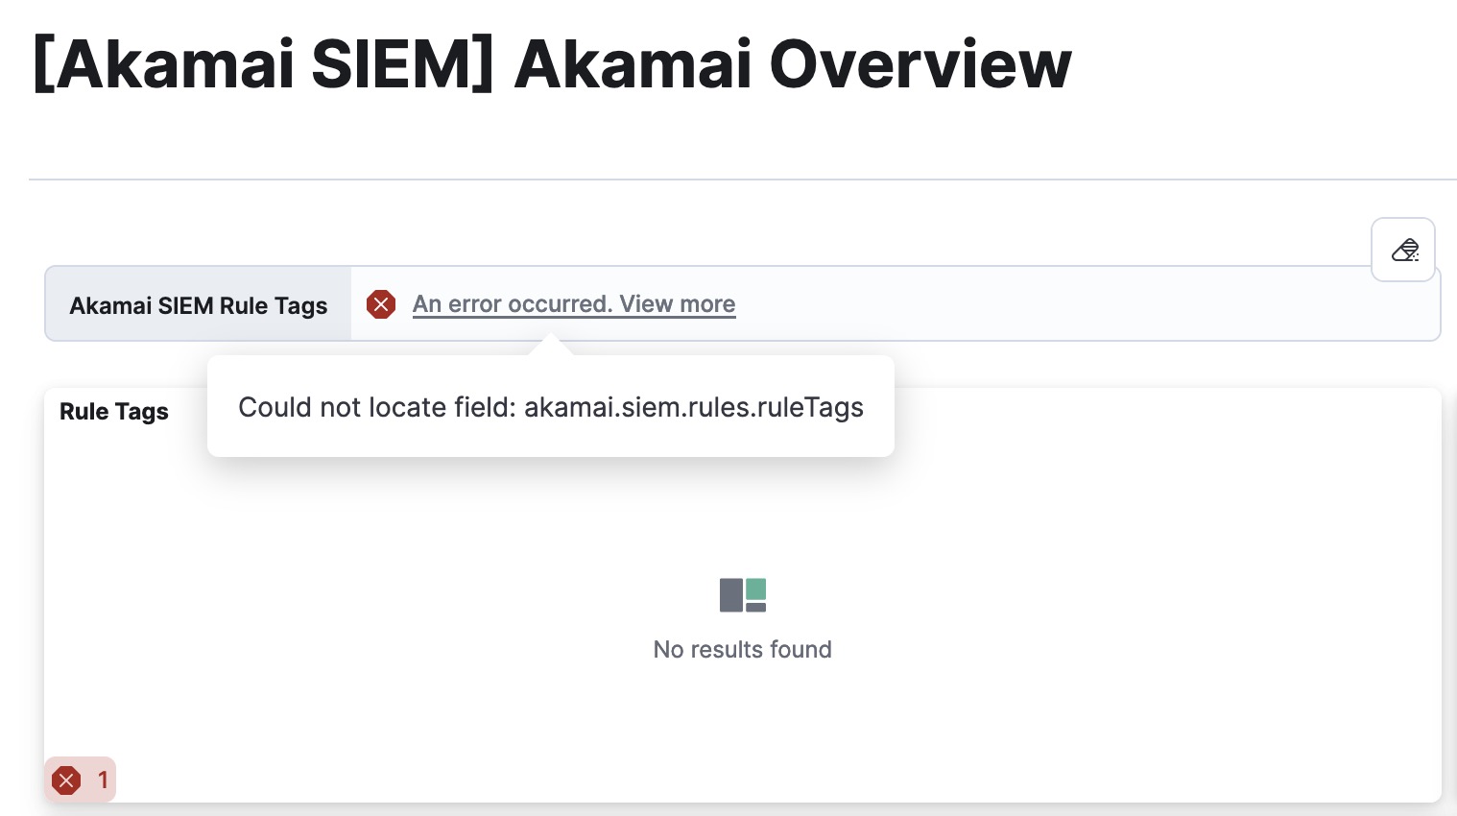Click the empty input area of Rule Tags control
This screenshot has width=1457, height=816.
[x=1085, y=304]
